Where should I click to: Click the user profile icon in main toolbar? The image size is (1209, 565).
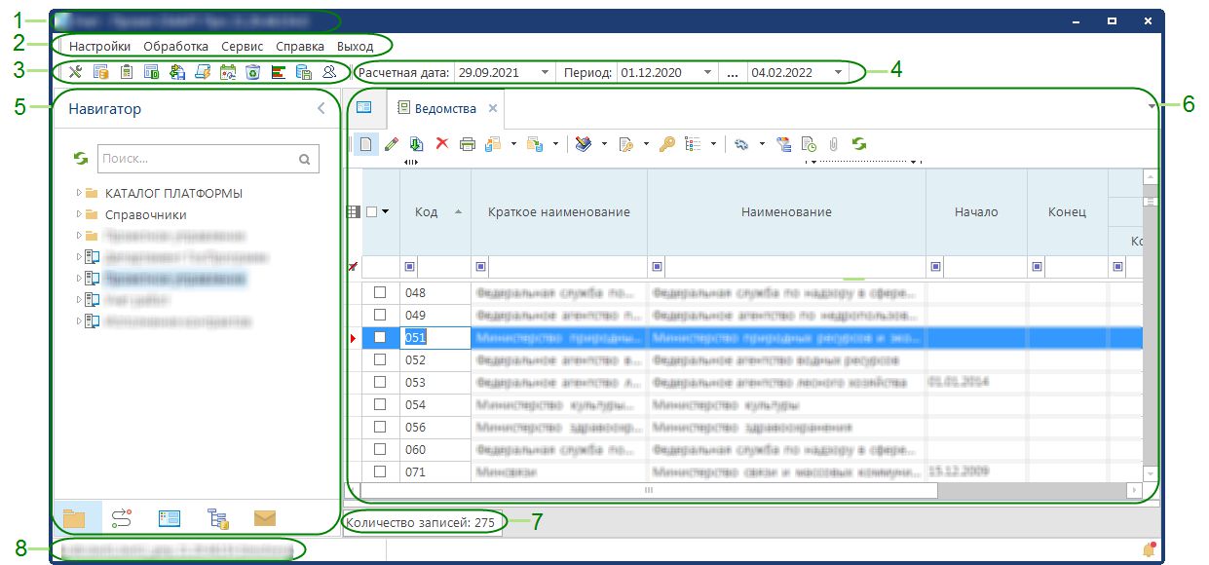(328, 72)
